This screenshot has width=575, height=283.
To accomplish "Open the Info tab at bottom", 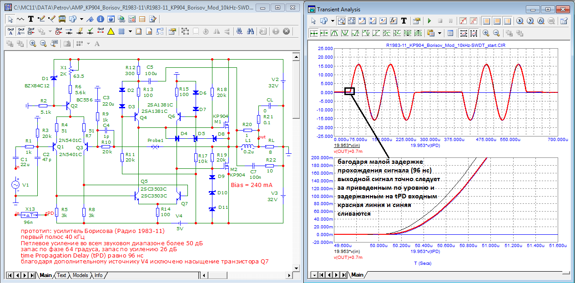I will click(98, 275).
